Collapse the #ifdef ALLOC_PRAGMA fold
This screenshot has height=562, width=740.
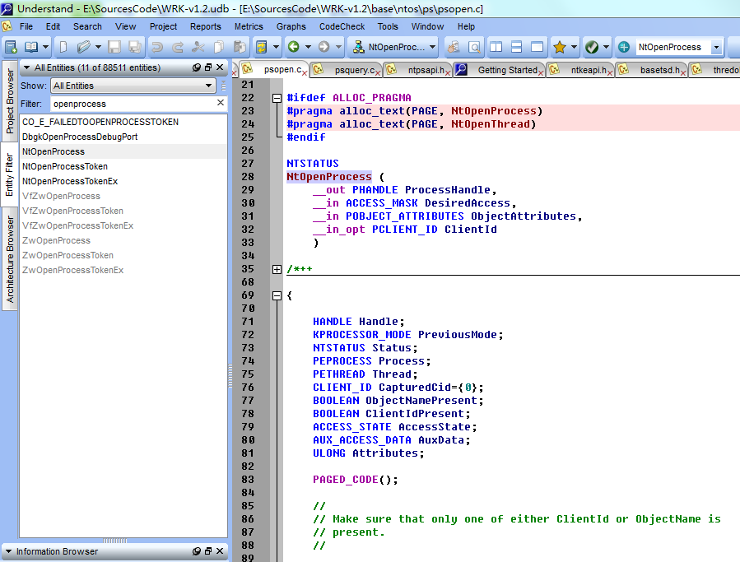[x=277, y=98]
